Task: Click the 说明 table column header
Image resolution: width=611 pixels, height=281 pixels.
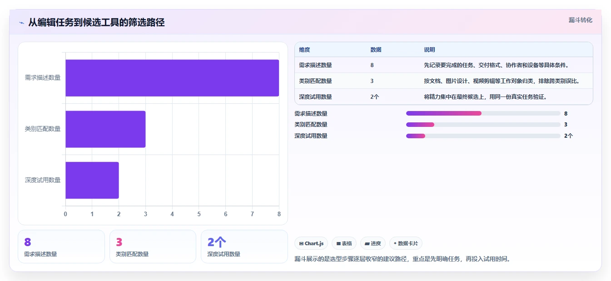Action: point(429,50)
